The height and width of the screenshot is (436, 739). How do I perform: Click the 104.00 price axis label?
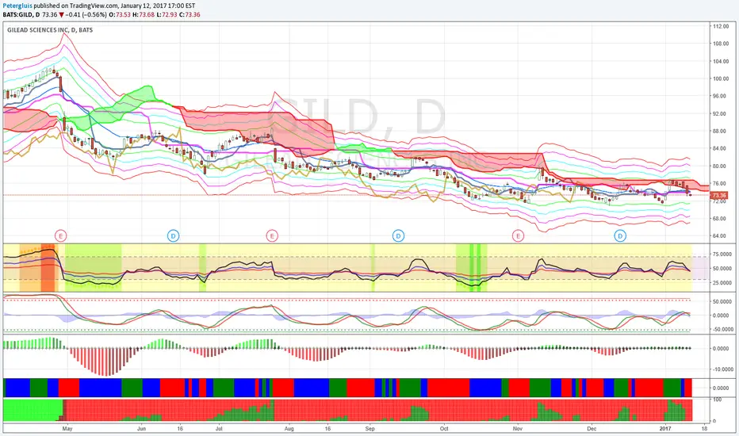point(721,61)
